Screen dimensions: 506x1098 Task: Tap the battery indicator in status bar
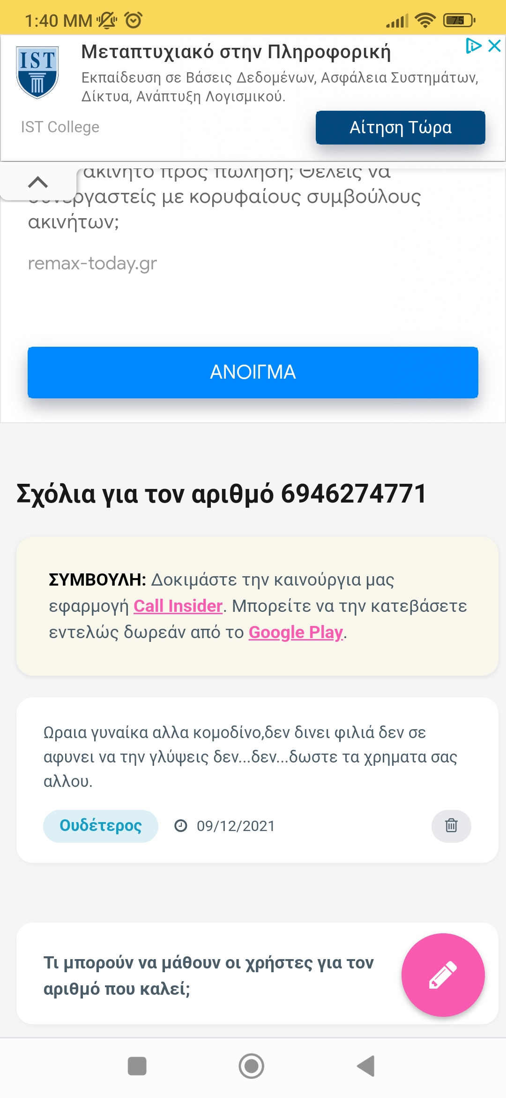point(459,20)
